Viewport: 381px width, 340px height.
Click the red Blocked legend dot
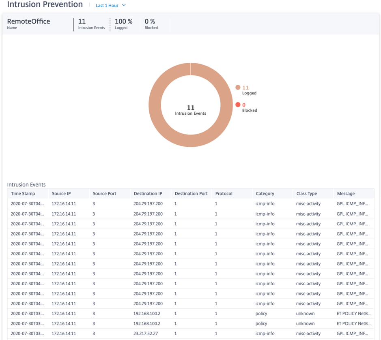point(238,105)
